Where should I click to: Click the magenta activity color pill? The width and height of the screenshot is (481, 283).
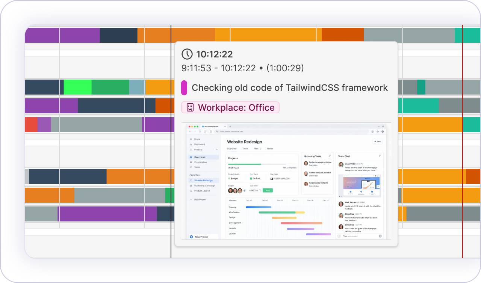coord(184,88)
